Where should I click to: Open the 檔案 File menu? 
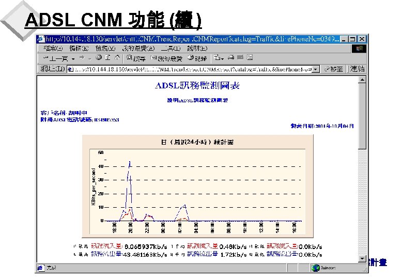53,48
